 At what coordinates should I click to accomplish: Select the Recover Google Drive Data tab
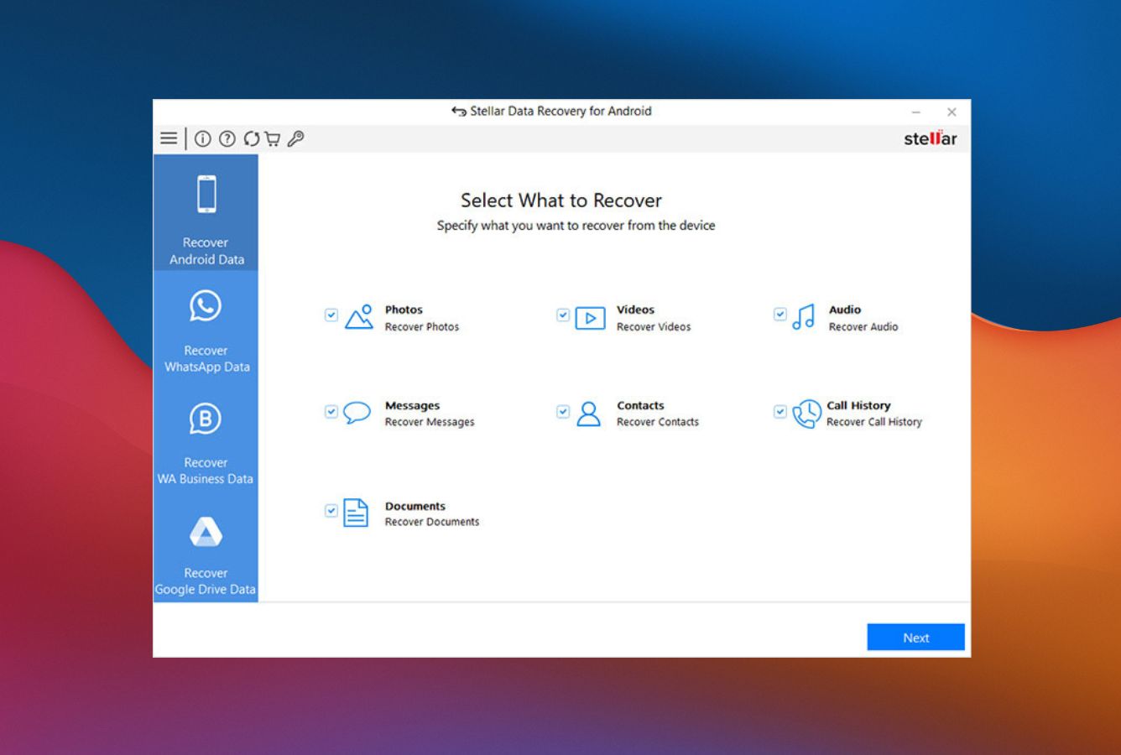pos(206,549)
